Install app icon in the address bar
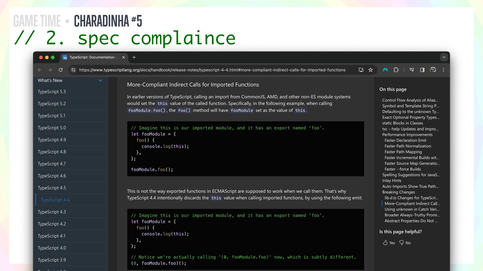Image resolution: width=483 pixels, height=271 pixels. (361, 70)
